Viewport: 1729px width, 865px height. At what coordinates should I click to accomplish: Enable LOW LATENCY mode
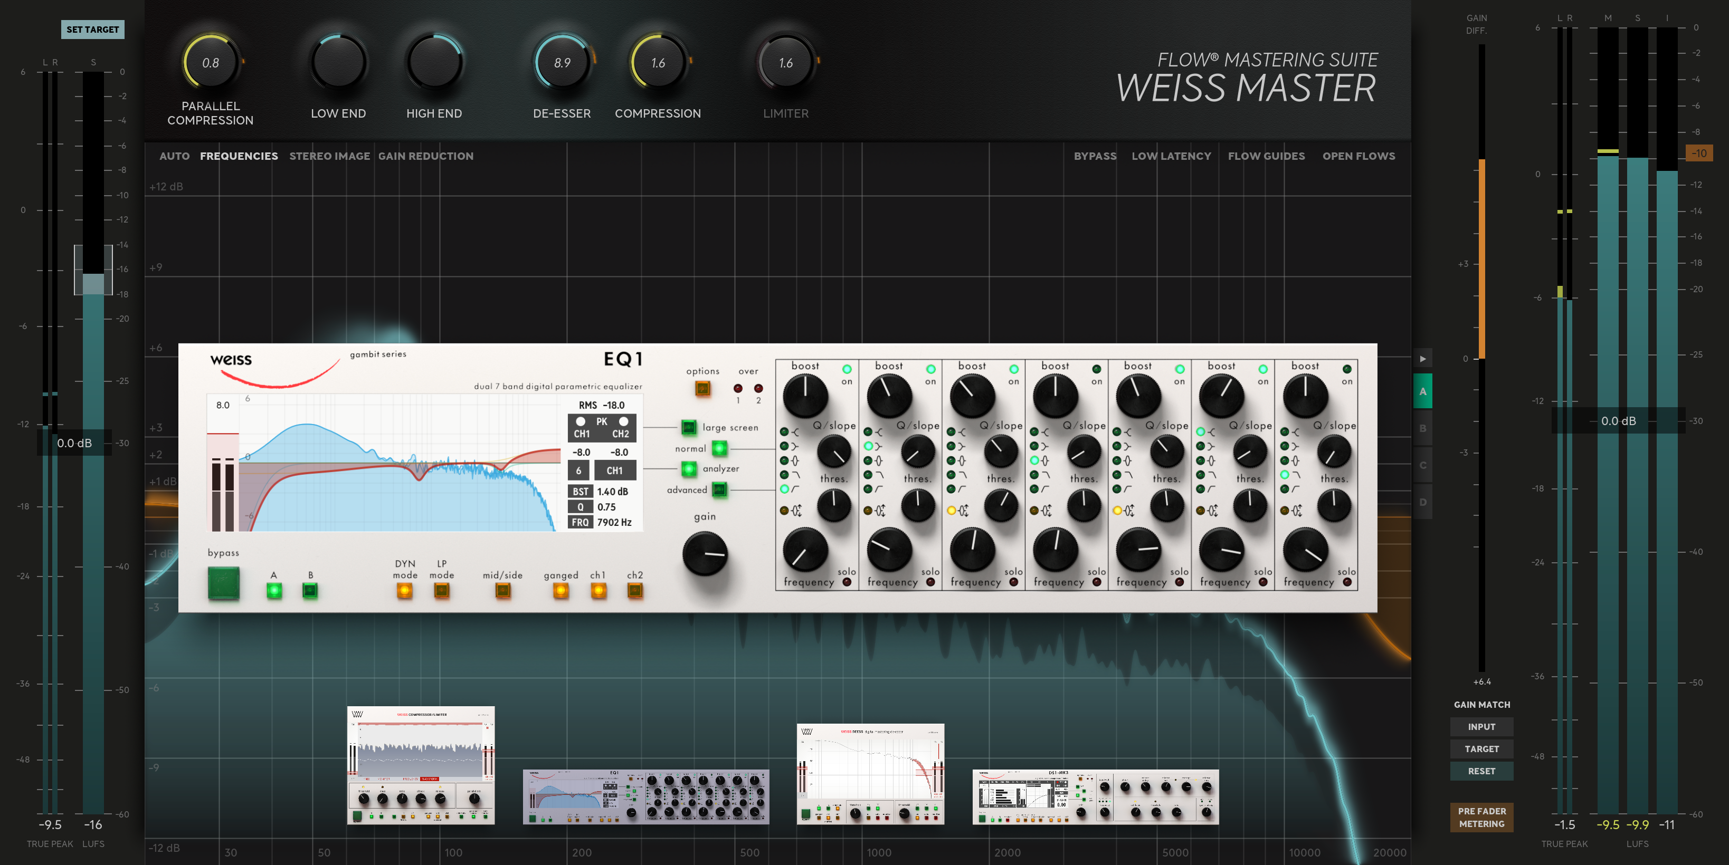1171,156
